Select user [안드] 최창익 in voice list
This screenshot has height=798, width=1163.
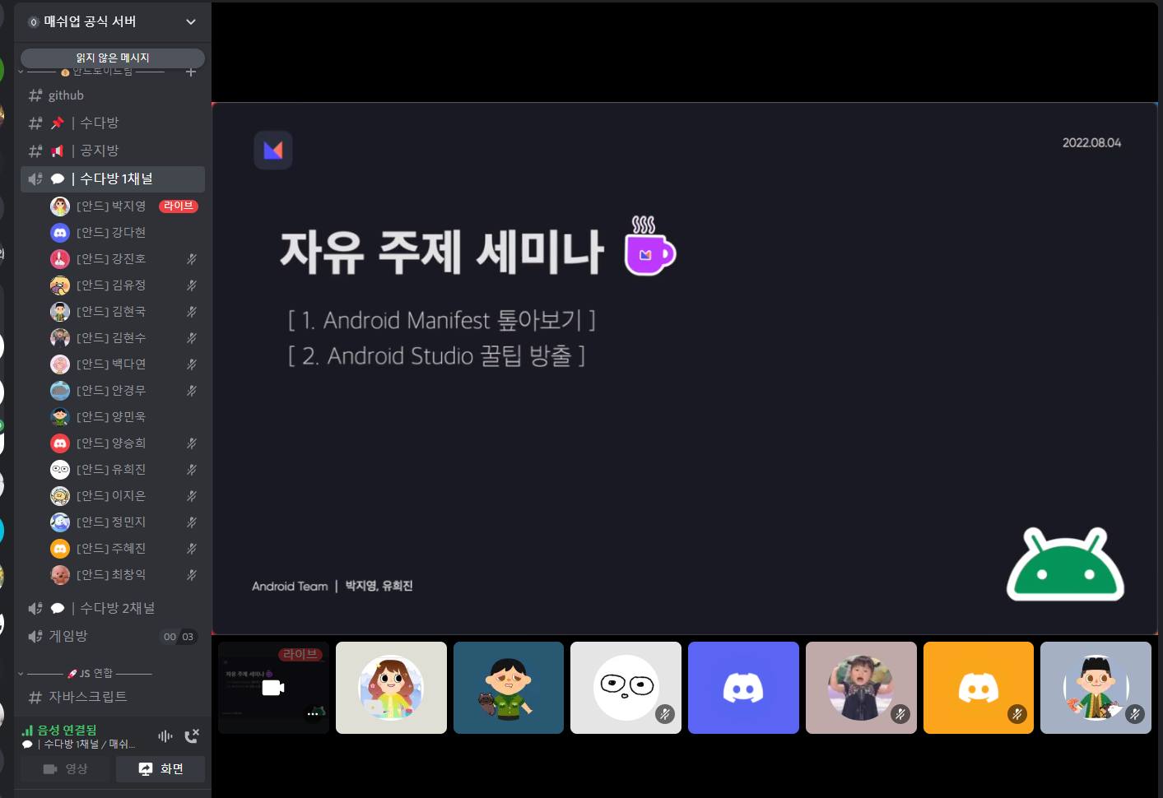pyautogui.click(x=124, y=574)
